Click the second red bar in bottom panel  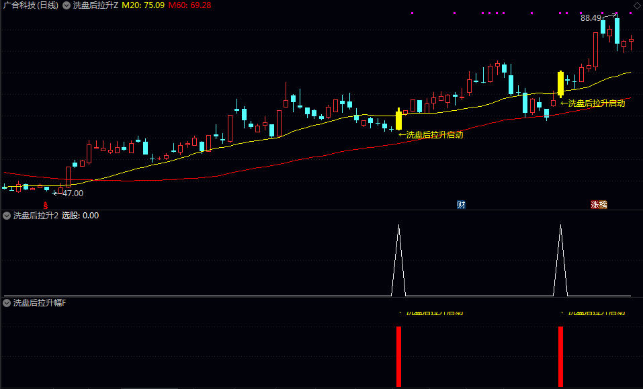[x=560, y=357]
